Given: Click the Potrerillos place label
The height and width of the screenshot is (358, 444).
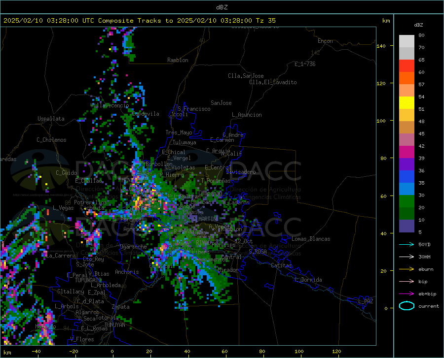Looking at the screenshot, I should 90,202.
